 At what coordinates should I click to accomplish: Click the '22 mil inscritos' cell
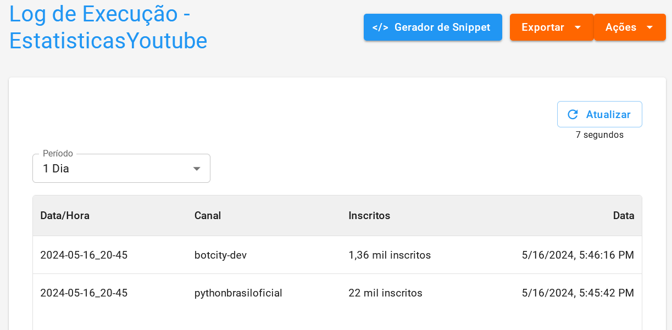tap(385, 293)
